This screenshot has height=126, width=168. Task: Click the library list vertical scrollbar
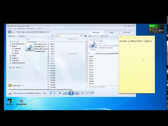pos(86,63)
